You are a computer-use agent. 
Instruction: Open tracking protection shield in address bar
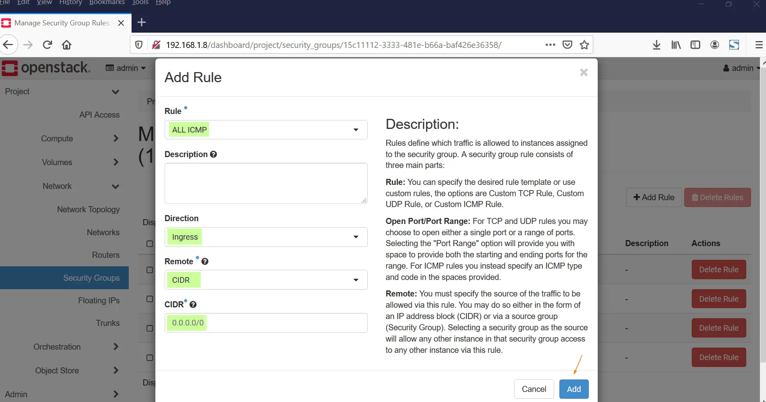click(139, 45)
